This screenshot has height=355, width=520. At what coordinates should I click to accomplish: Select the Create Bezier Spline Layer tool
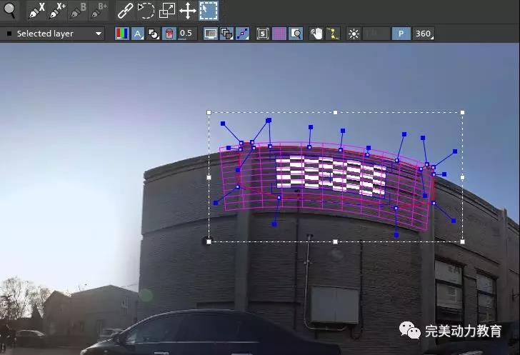pos(78,11)
